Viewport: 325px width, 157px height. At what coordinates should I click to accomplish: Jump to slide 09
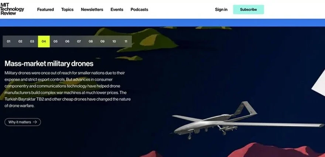pos(102,41)
